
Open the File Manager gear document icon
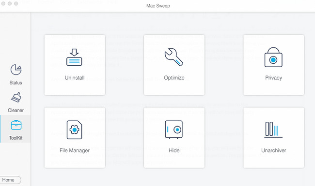[x=74, y=130]
